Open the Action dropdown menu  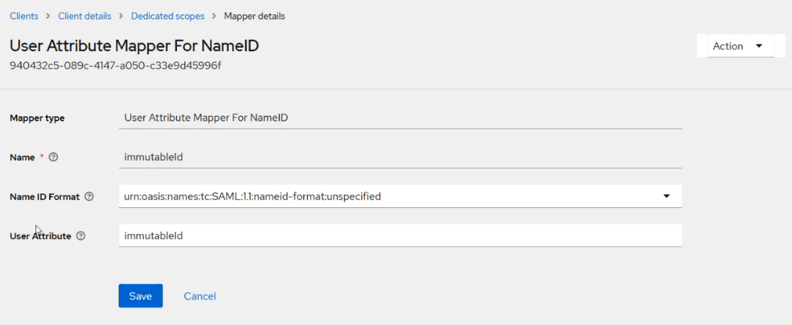point(740,46)
